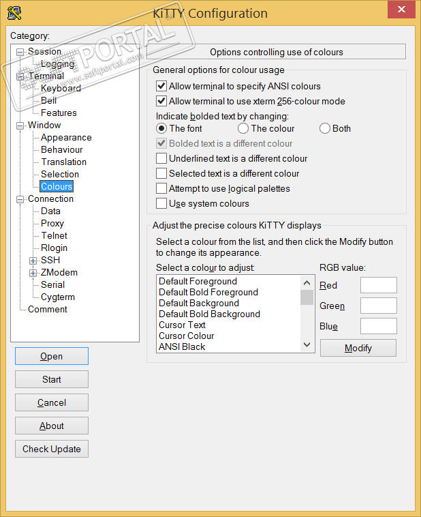Enable Selected text is a different colour
421x517 pixels.
coord(161,173)
